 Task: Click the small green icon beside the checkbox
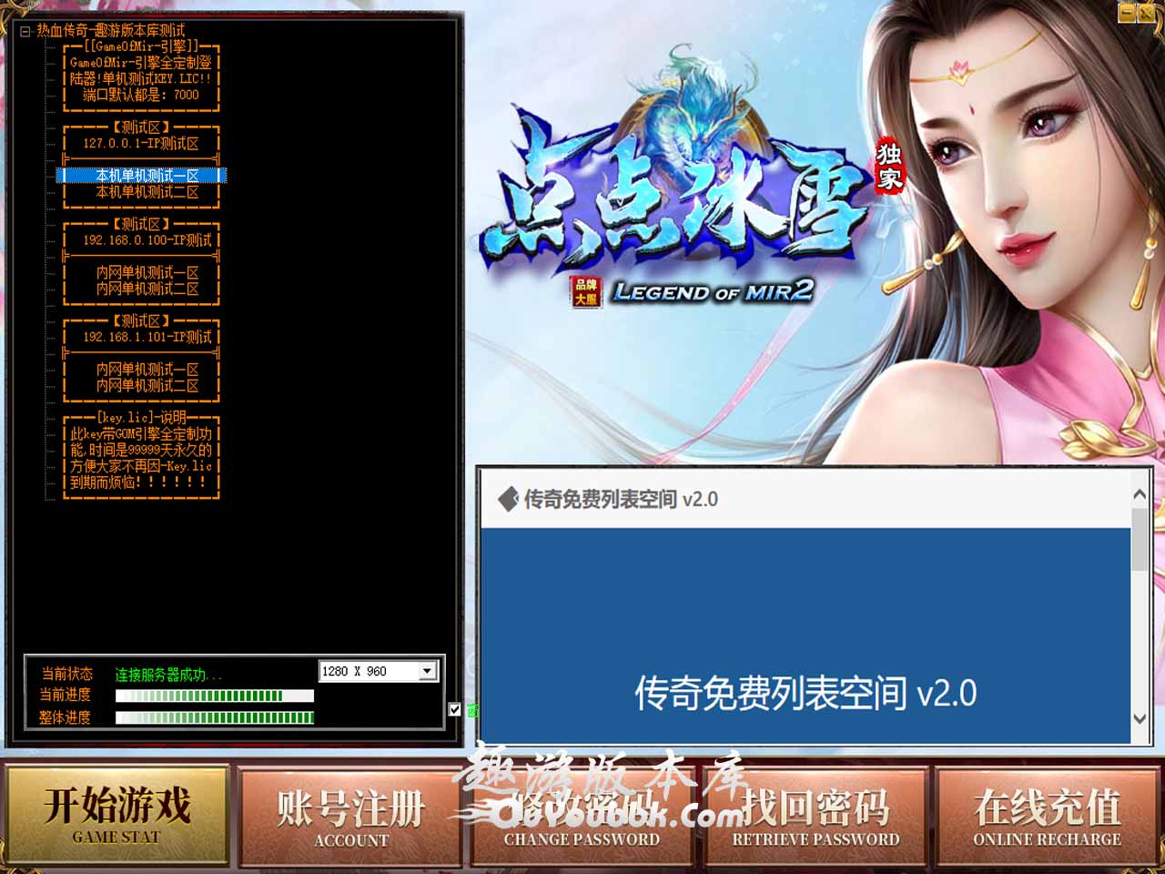click(x=472, y=710)
